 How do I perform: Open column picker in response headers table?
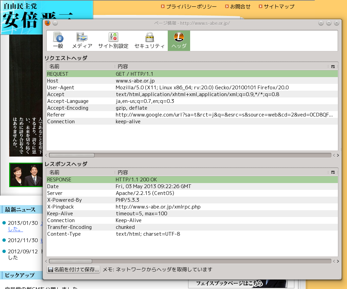coord(333,172)
